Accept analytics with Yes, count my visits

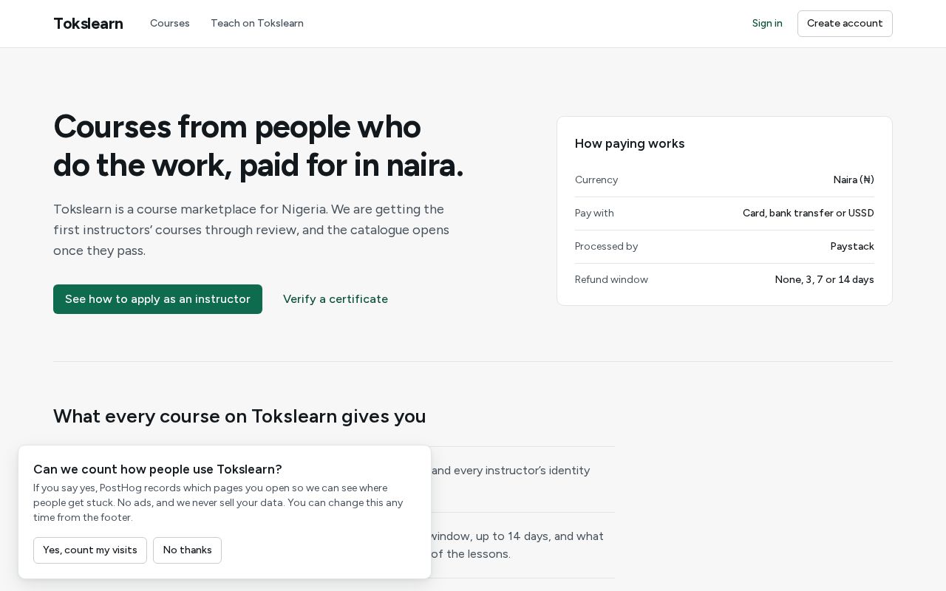coord(90,550)
